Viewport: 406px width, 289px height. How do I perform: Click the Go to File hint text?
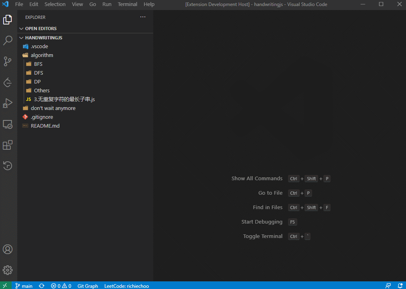click(270, 193)
